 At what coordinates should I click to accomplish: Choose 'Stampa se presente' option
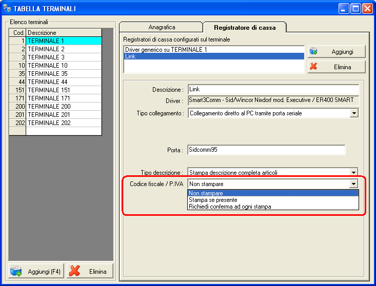point(273,200)
